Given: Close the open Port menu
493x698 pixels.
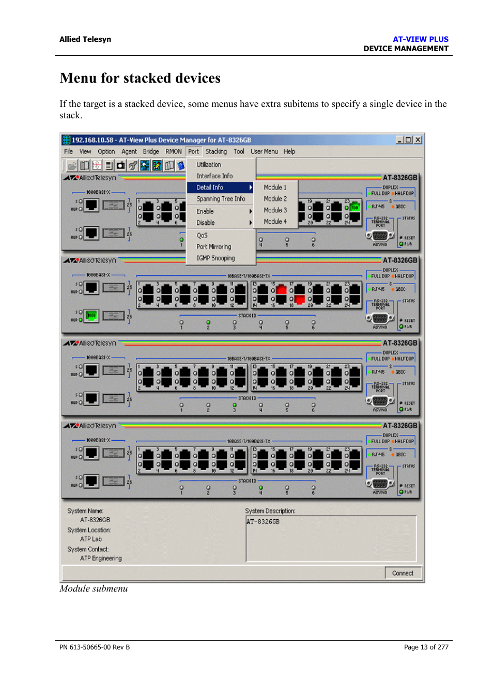Looking at the screenshot, I should [193, 151].
